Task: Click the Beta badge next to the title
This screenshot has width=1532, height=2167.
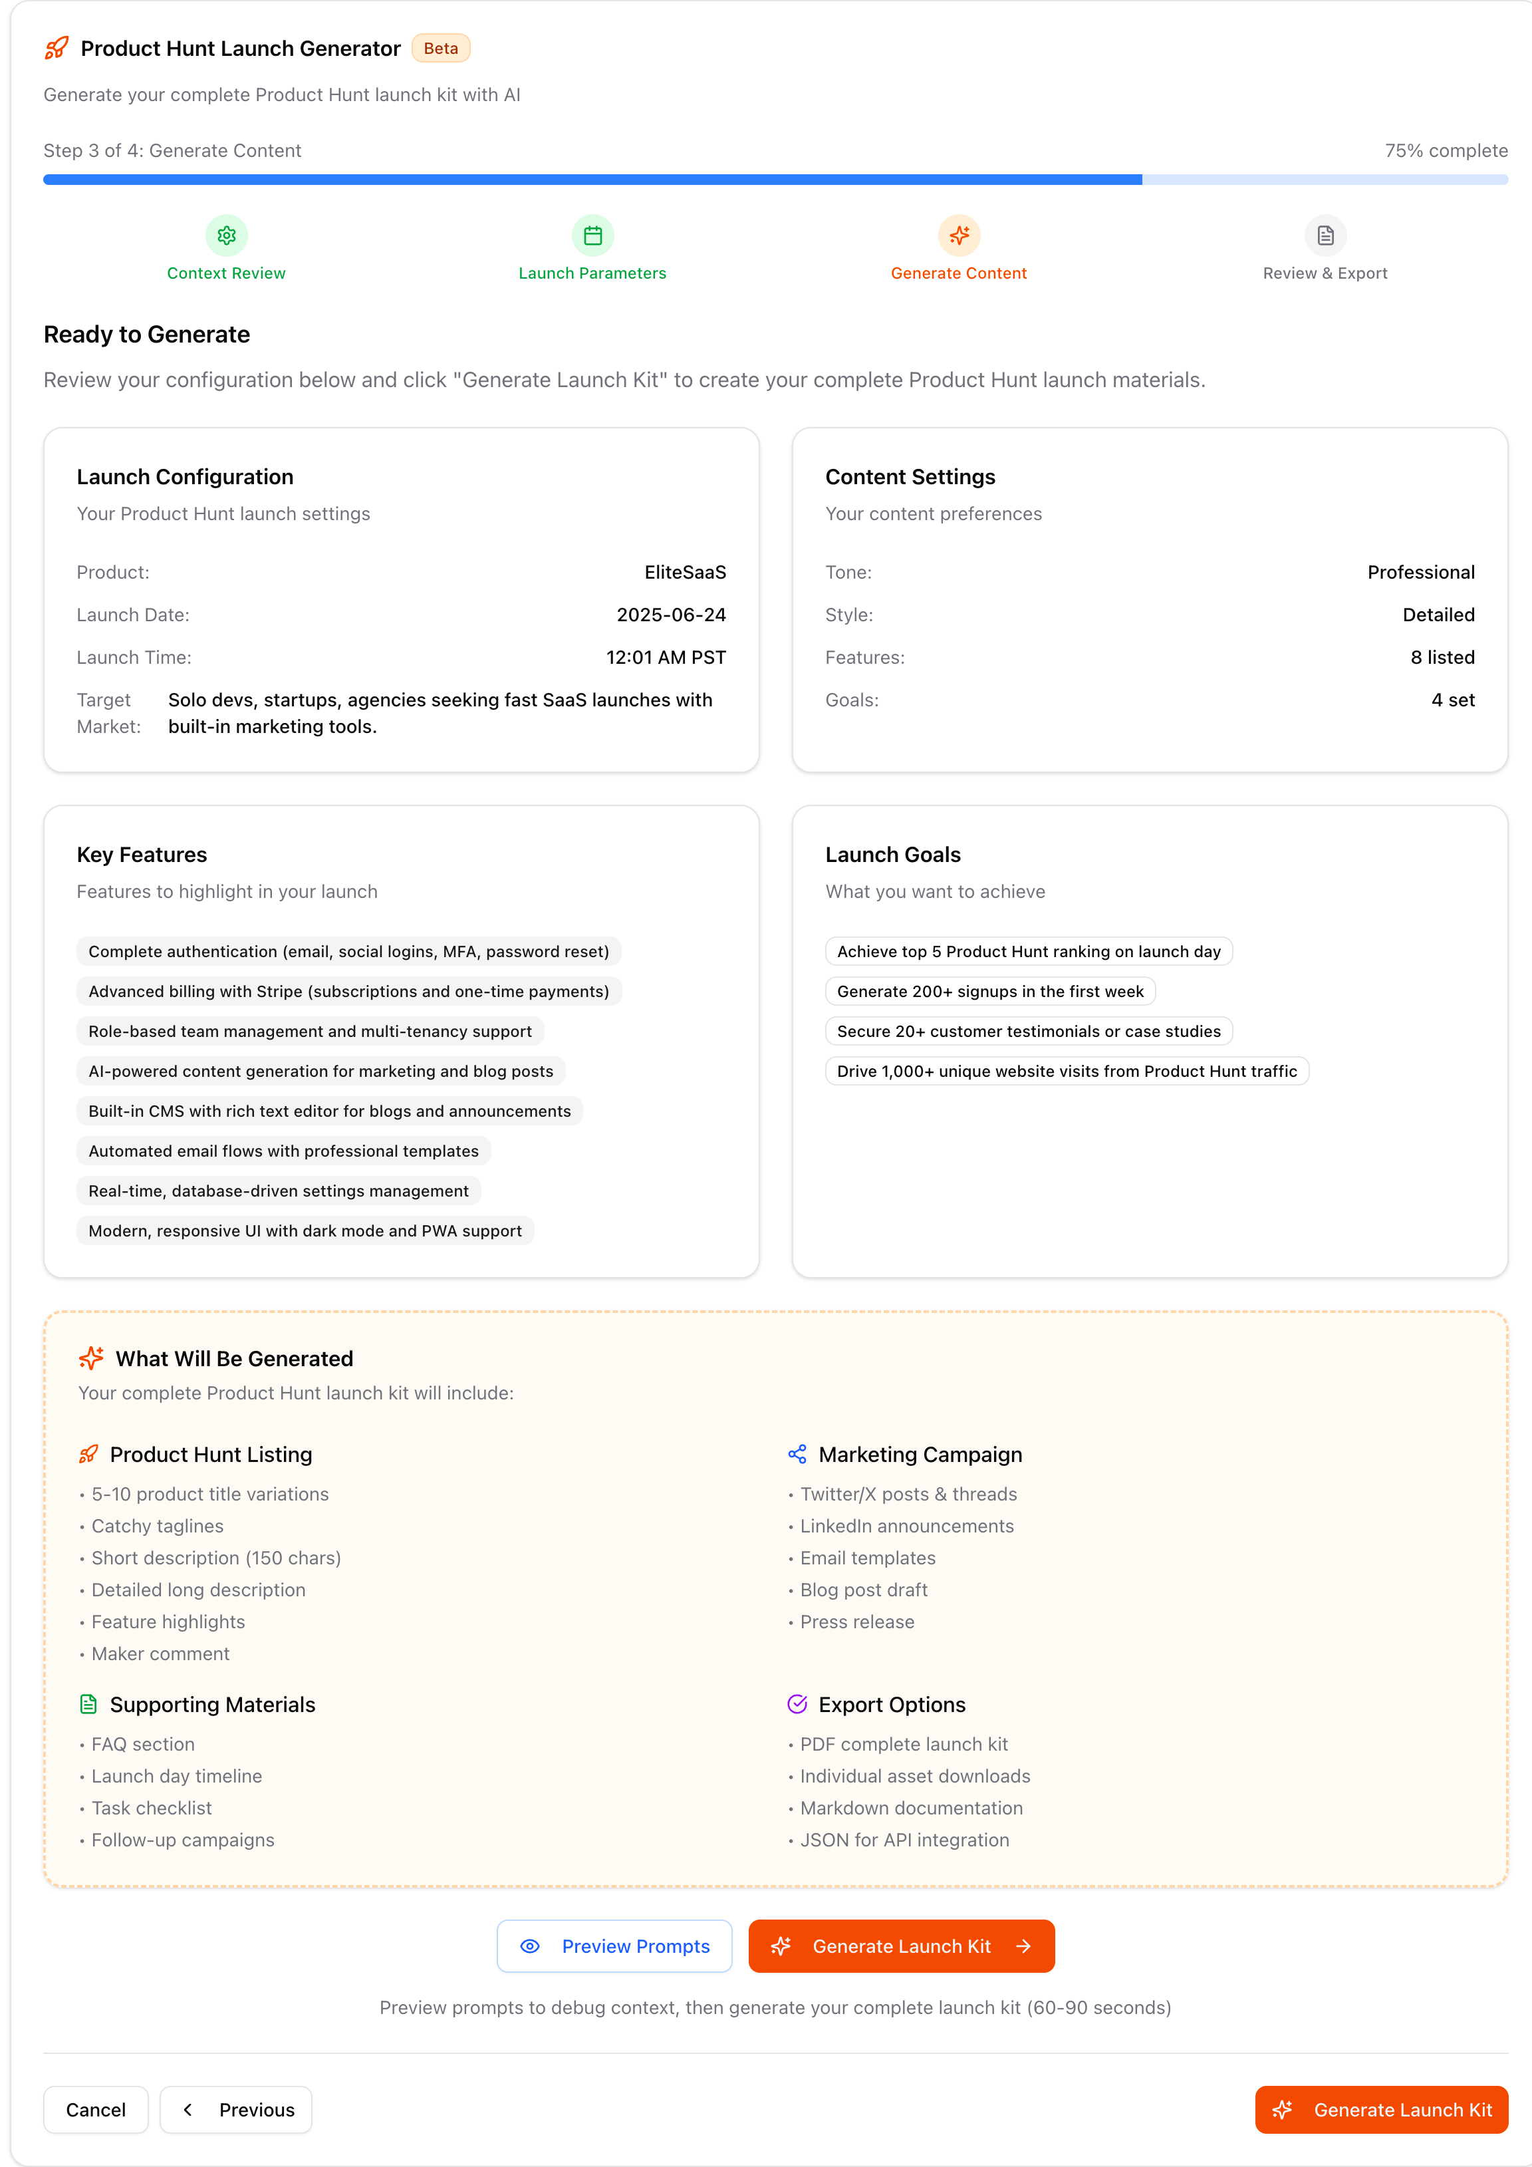Action: [441, 47]
